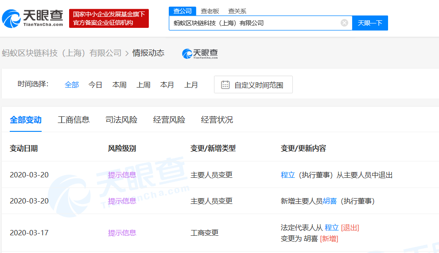
Task: Click the company name search input field
Action: (255, 23)
